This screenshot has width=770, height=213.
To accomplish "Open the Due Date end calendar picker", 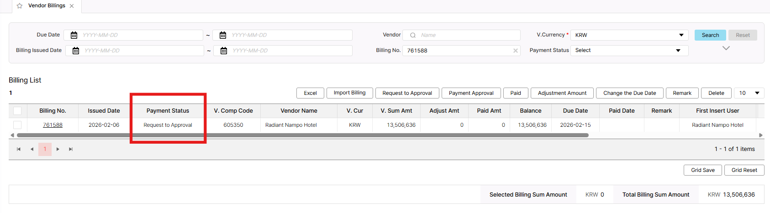I will click(x=223, y=35).
